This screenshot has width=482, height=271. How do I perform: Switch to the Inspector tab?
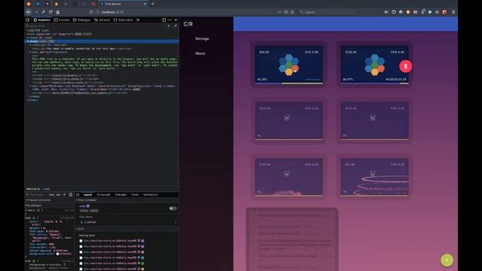(x=42, y=20)
